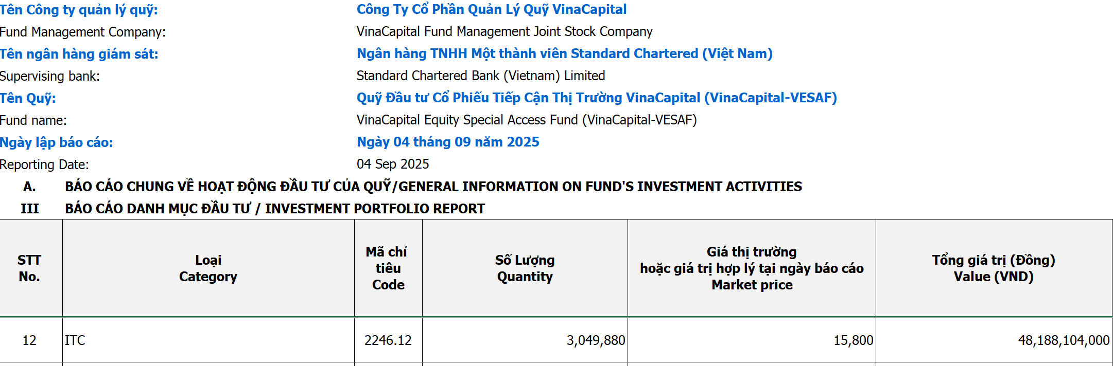The image size is (1113, 366).
Task: Select the 'Loại Category' column header
Action: click(x=208, y=268)
